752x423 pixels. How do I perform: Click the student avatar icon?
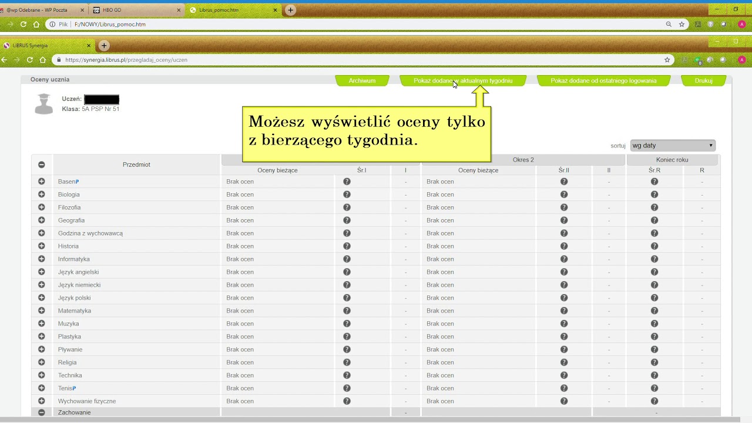click(44, 104)
